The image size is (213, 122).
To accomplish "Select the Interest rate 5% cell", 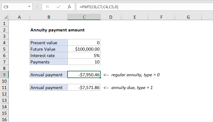I will pyautogui.click(x=84, y=56).
